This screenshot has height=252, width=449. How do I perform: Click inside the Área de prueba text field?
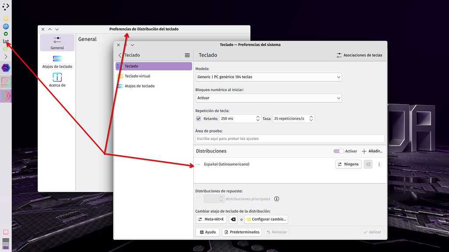[289, 138]
